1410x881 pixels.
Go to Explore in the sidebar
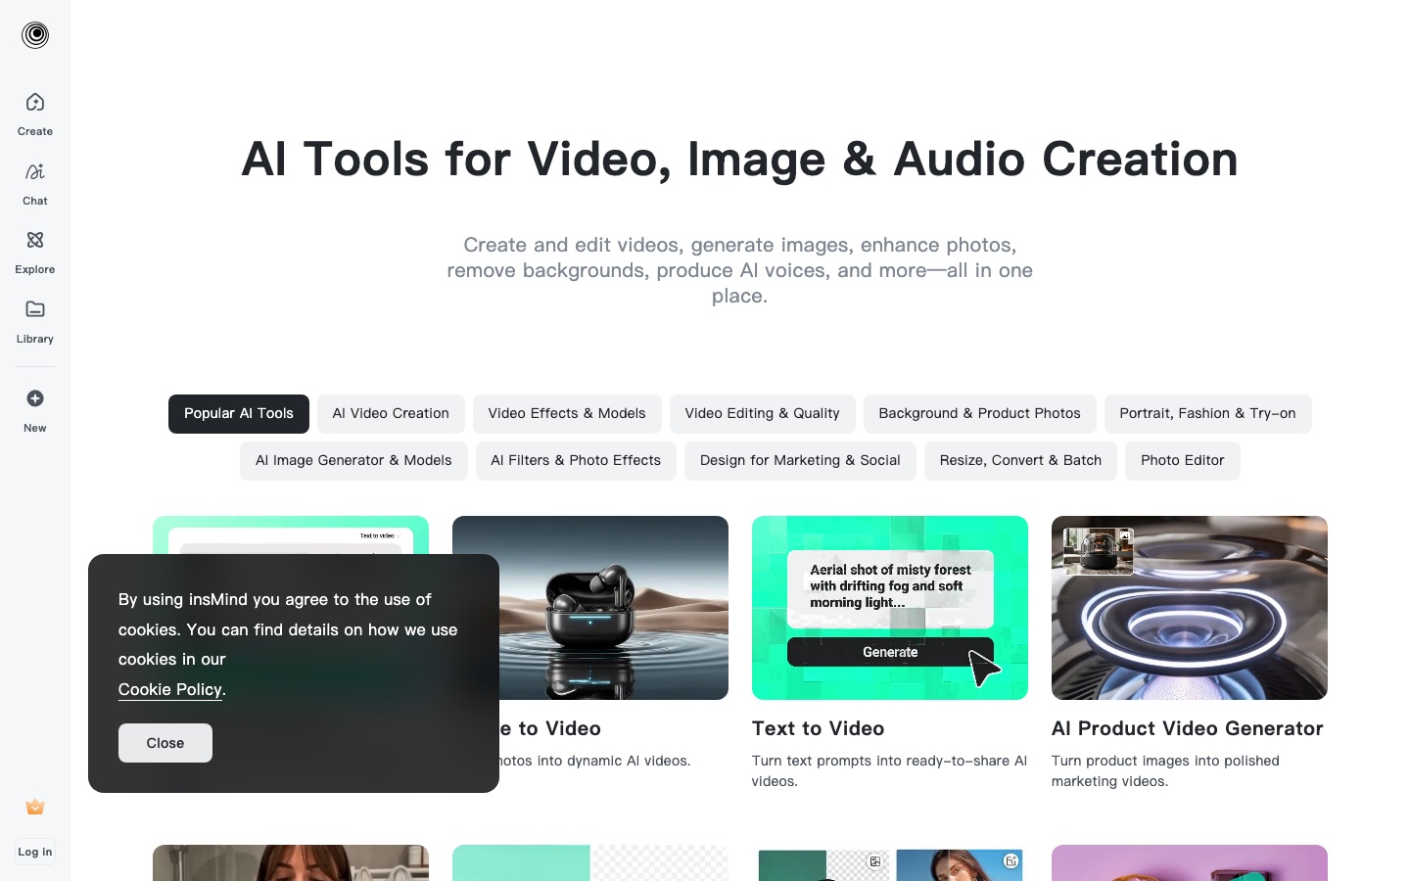(x=35, y=252)
